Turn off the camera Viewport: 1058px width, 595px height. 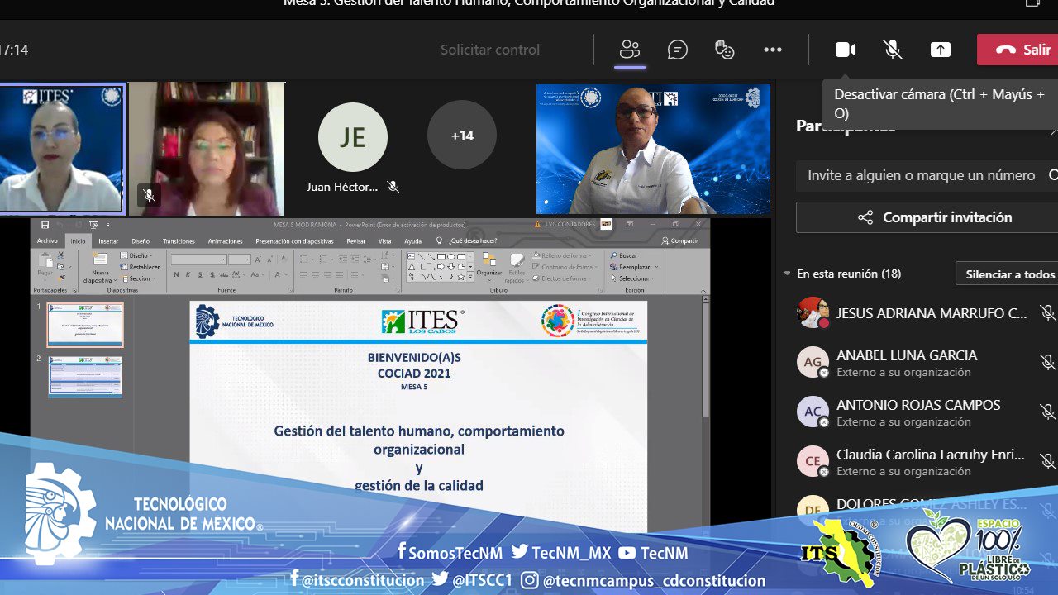pyautogui.click(x=846, y=50)
